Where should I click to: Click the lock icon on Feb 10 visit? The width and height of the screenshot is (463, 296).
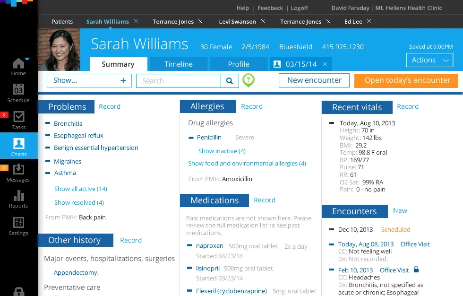coord(416,270)
